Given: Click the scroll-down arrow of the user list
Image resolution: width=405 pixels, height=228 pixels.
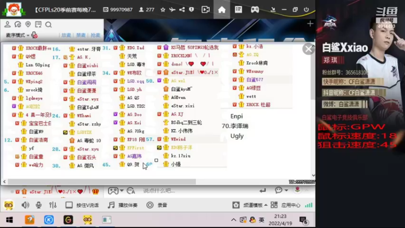Looking at the screenshot, I should click(313, 175).
